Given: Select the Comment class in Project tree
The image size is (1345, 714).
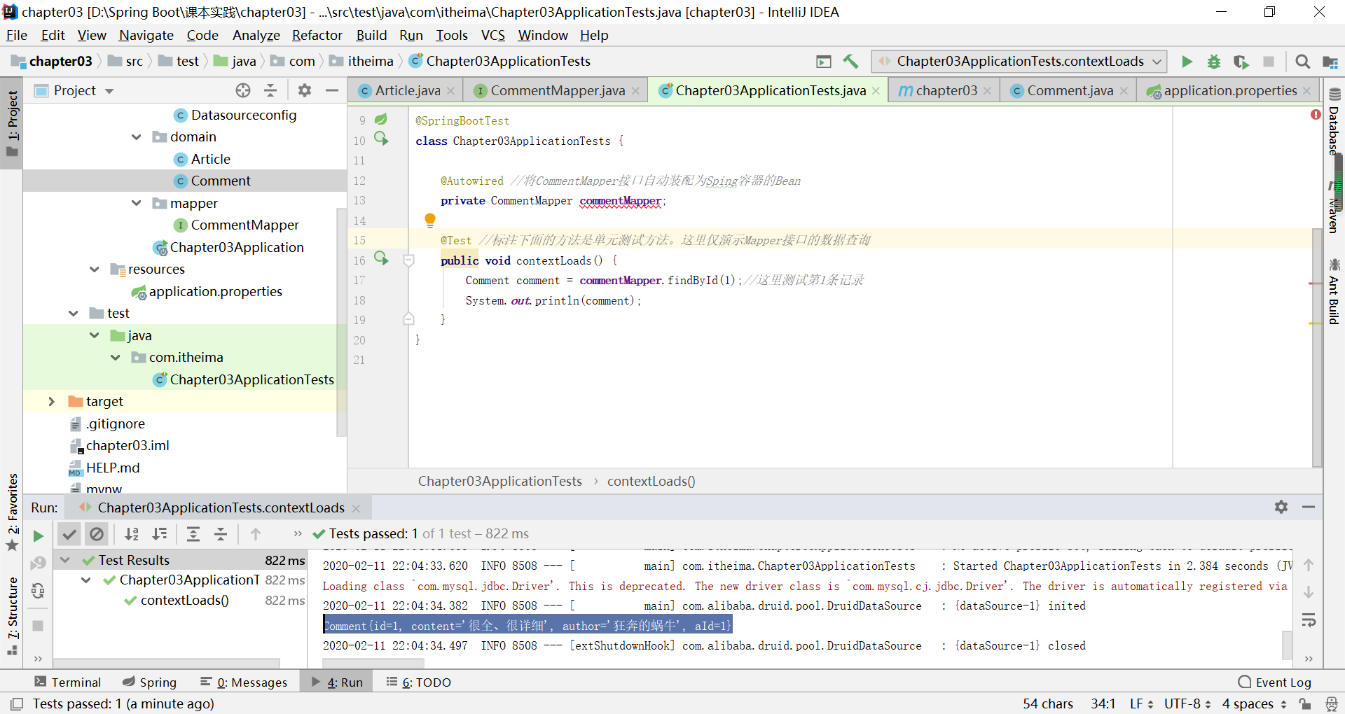Looking at the screenshot, I should [x=221, y=181].
